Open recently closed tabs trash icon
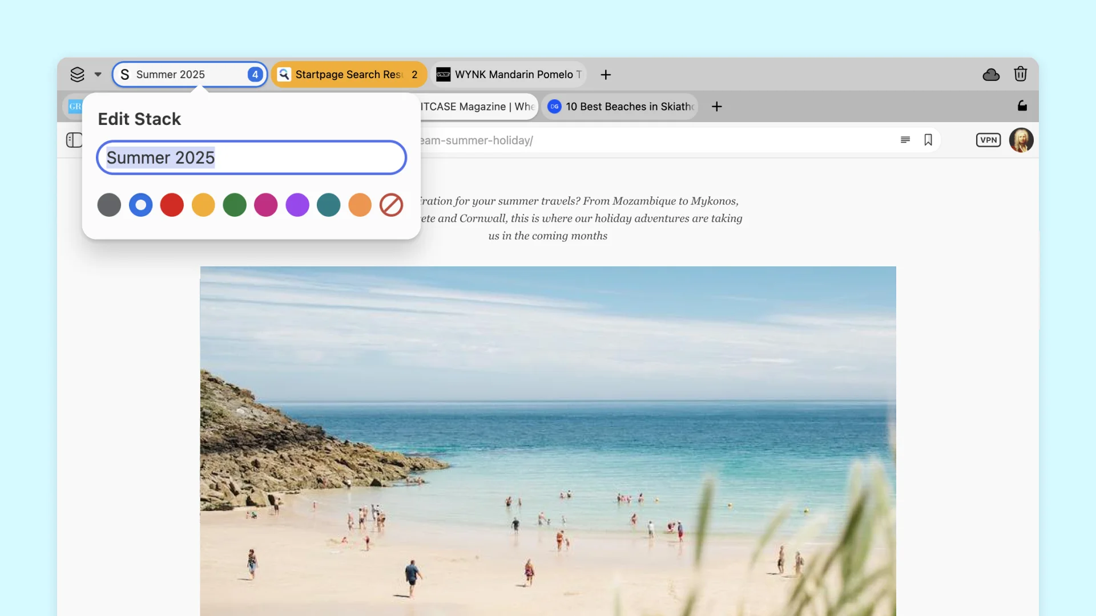Screen dimensions: 1096x616 1021,74
